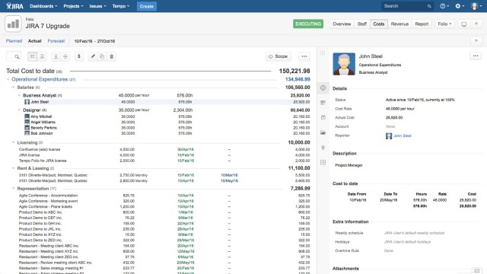Select the Bob Johnson designer row
Viewport: 487px width, 274px height.
pyautogui.click(x=158, y=133)
